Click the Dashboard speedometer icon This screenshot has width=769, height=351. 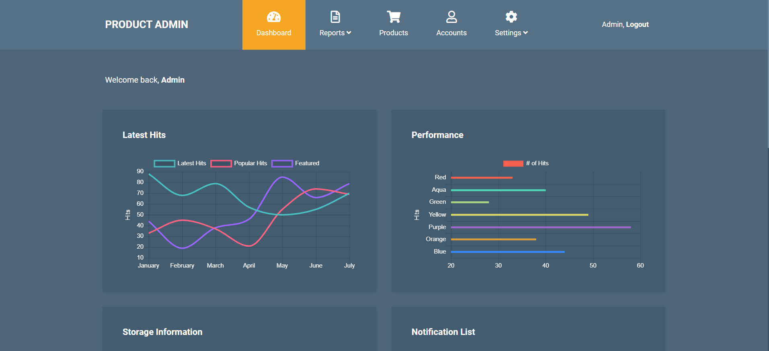(274, 17)
